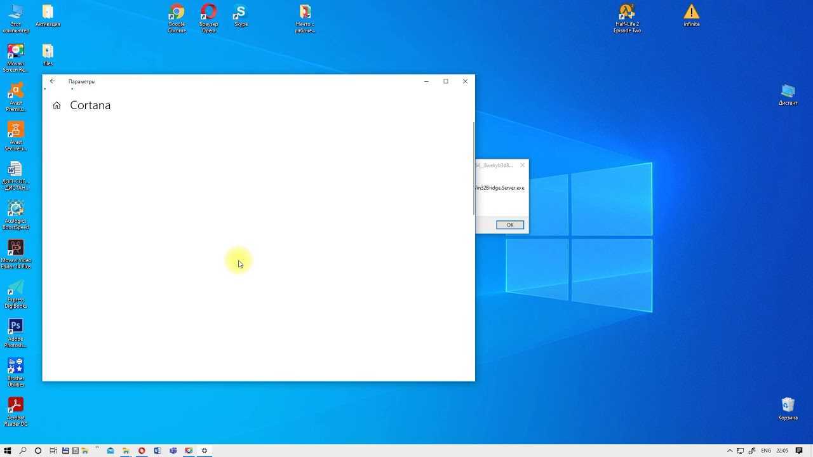Image resolution: width=813 pixels, height=457 pixels.
Task: Maximize the Параметры window
Action: coord(446,81)
